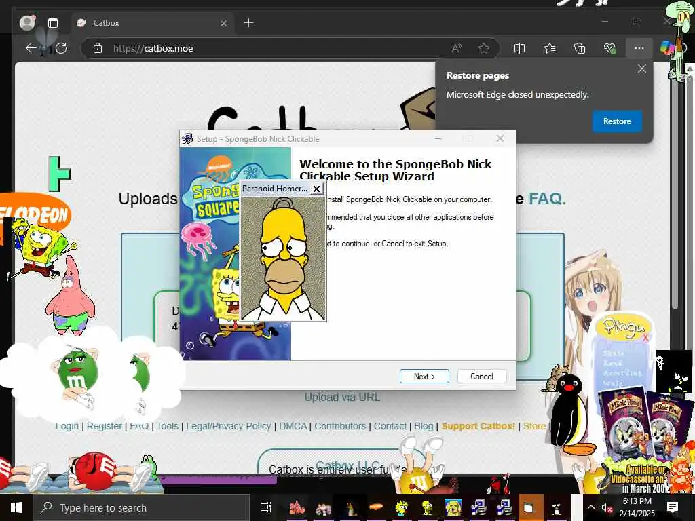Viewport: 695px width, 521px height.
Task: Click the Patrick Star desktop character
Action: (70, 297)
